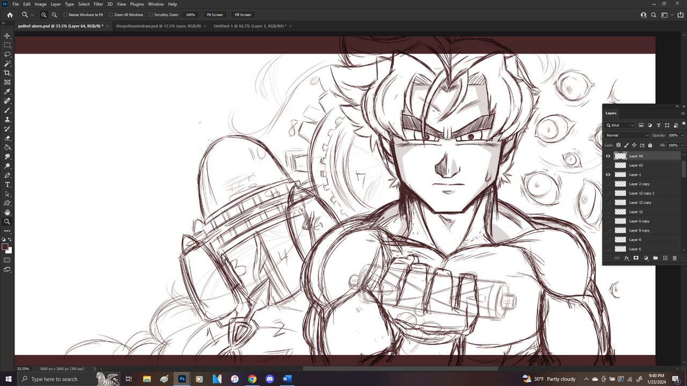Select the Spot Healing Brush tool
The height and width of the screenshot is (386, 687).
pos(7,101)
